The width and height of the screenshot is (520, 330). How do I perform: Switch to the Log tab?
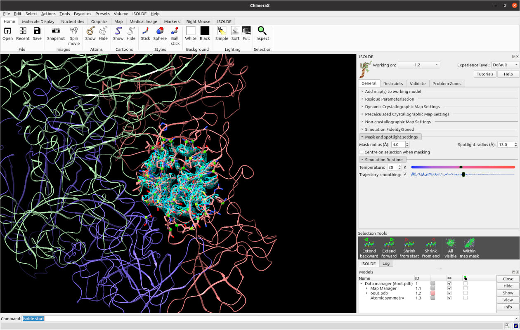(386, 263)
